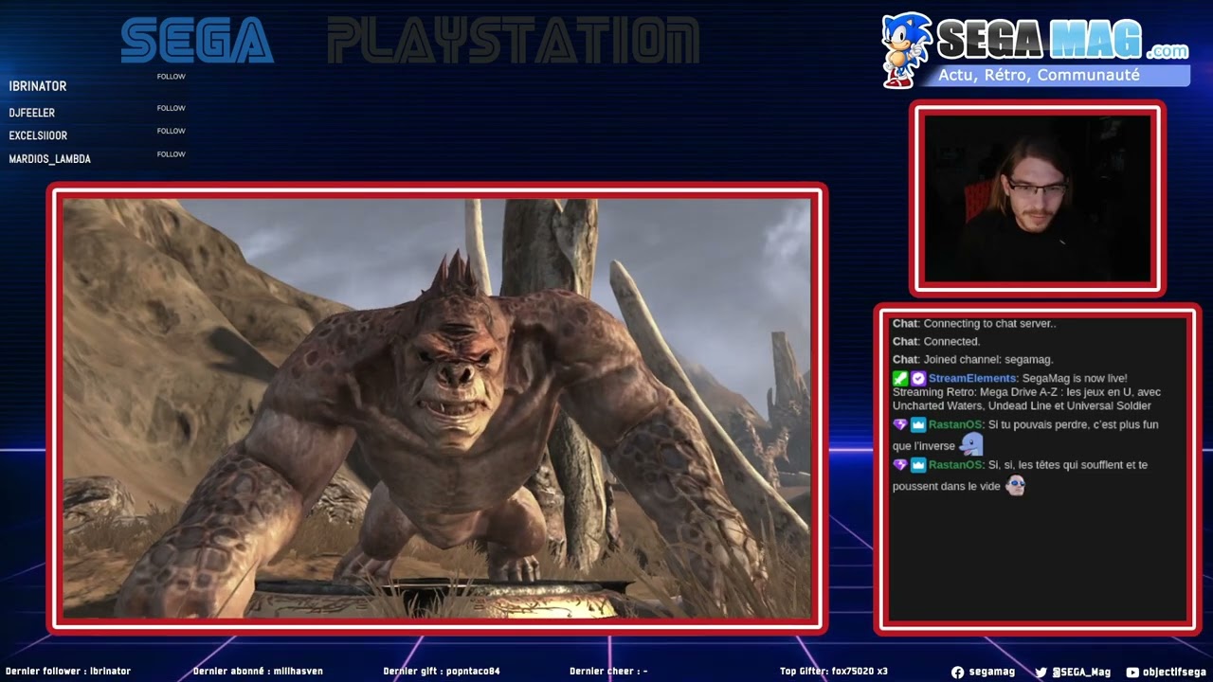The image size is (1213, 682).
Task: Click the 'Chat: Connected.' line
Action: click(936, 342)
